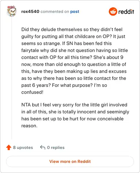The width and height of the screenshot is (140, 173).
Task: Select the "0 replies" count label
Action: click(x=56, y=148)
